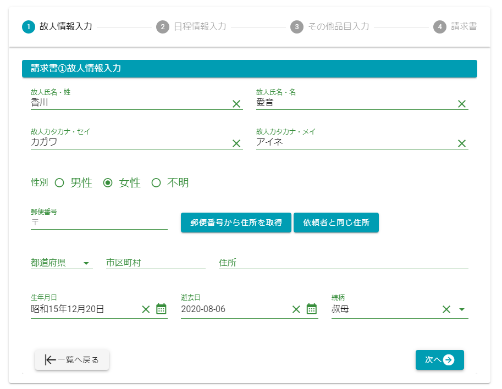The height and width of the screenshot is (389, 502).
Task: Select 不明 gender radio button
Action: point(156,183)
